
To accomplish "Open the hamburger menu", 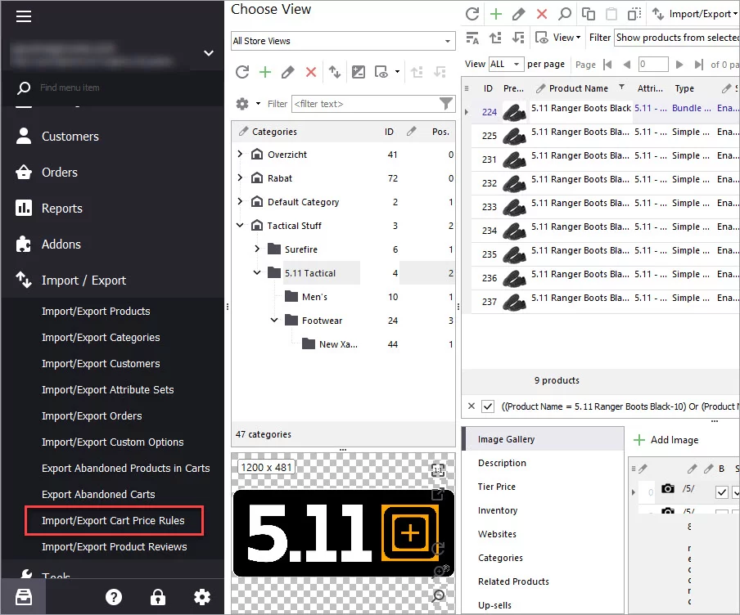I will click(24, 16).
